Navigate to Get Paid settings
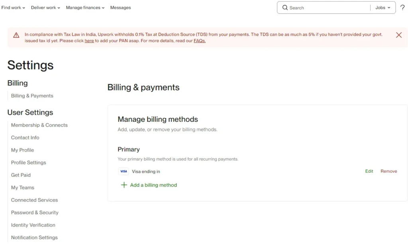This screenshot has height=252, width=408. pyautogui.click(x=21, y=175)
